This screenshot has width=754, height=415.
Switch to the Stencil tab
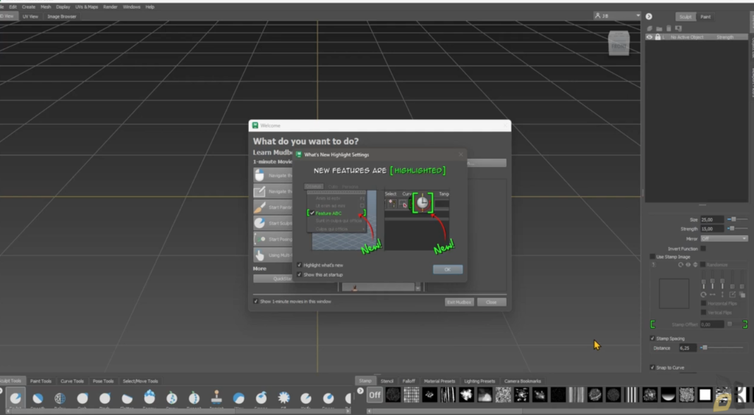click(x=387, y=381)
